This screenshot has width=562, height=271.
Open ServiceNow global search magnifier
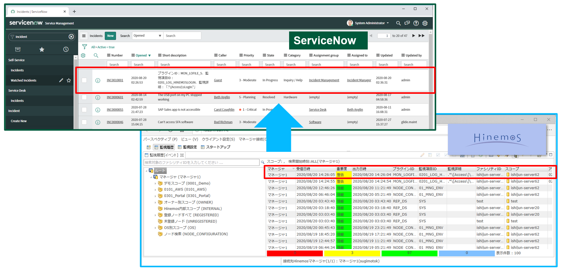398,23
